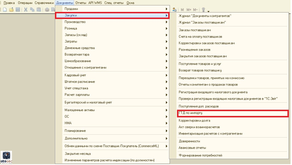Click the printer icon in toolbar

pos(47,10)
